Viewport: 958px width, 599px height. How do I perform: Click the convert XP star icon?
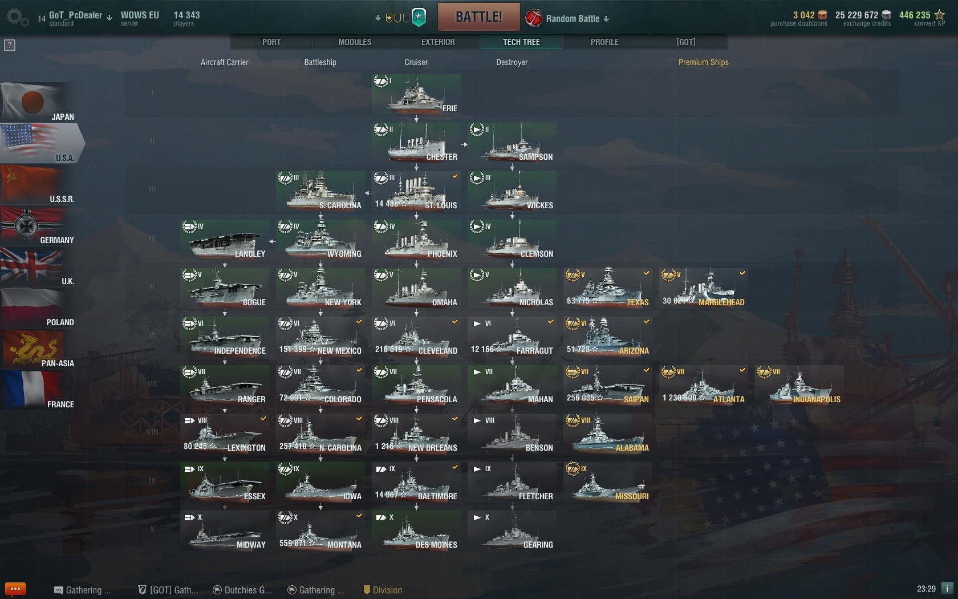click(939, 15)
